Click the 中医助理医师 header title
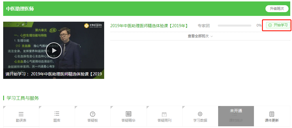292x128 pixels. (20, 9)
